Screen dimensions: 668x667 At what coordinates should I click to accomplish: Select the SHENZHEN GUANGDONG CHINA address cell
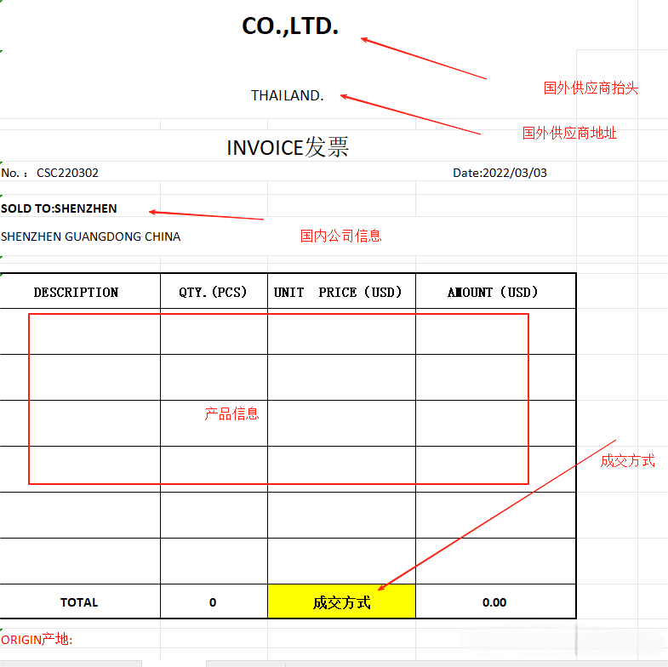[x=91, y=237]
